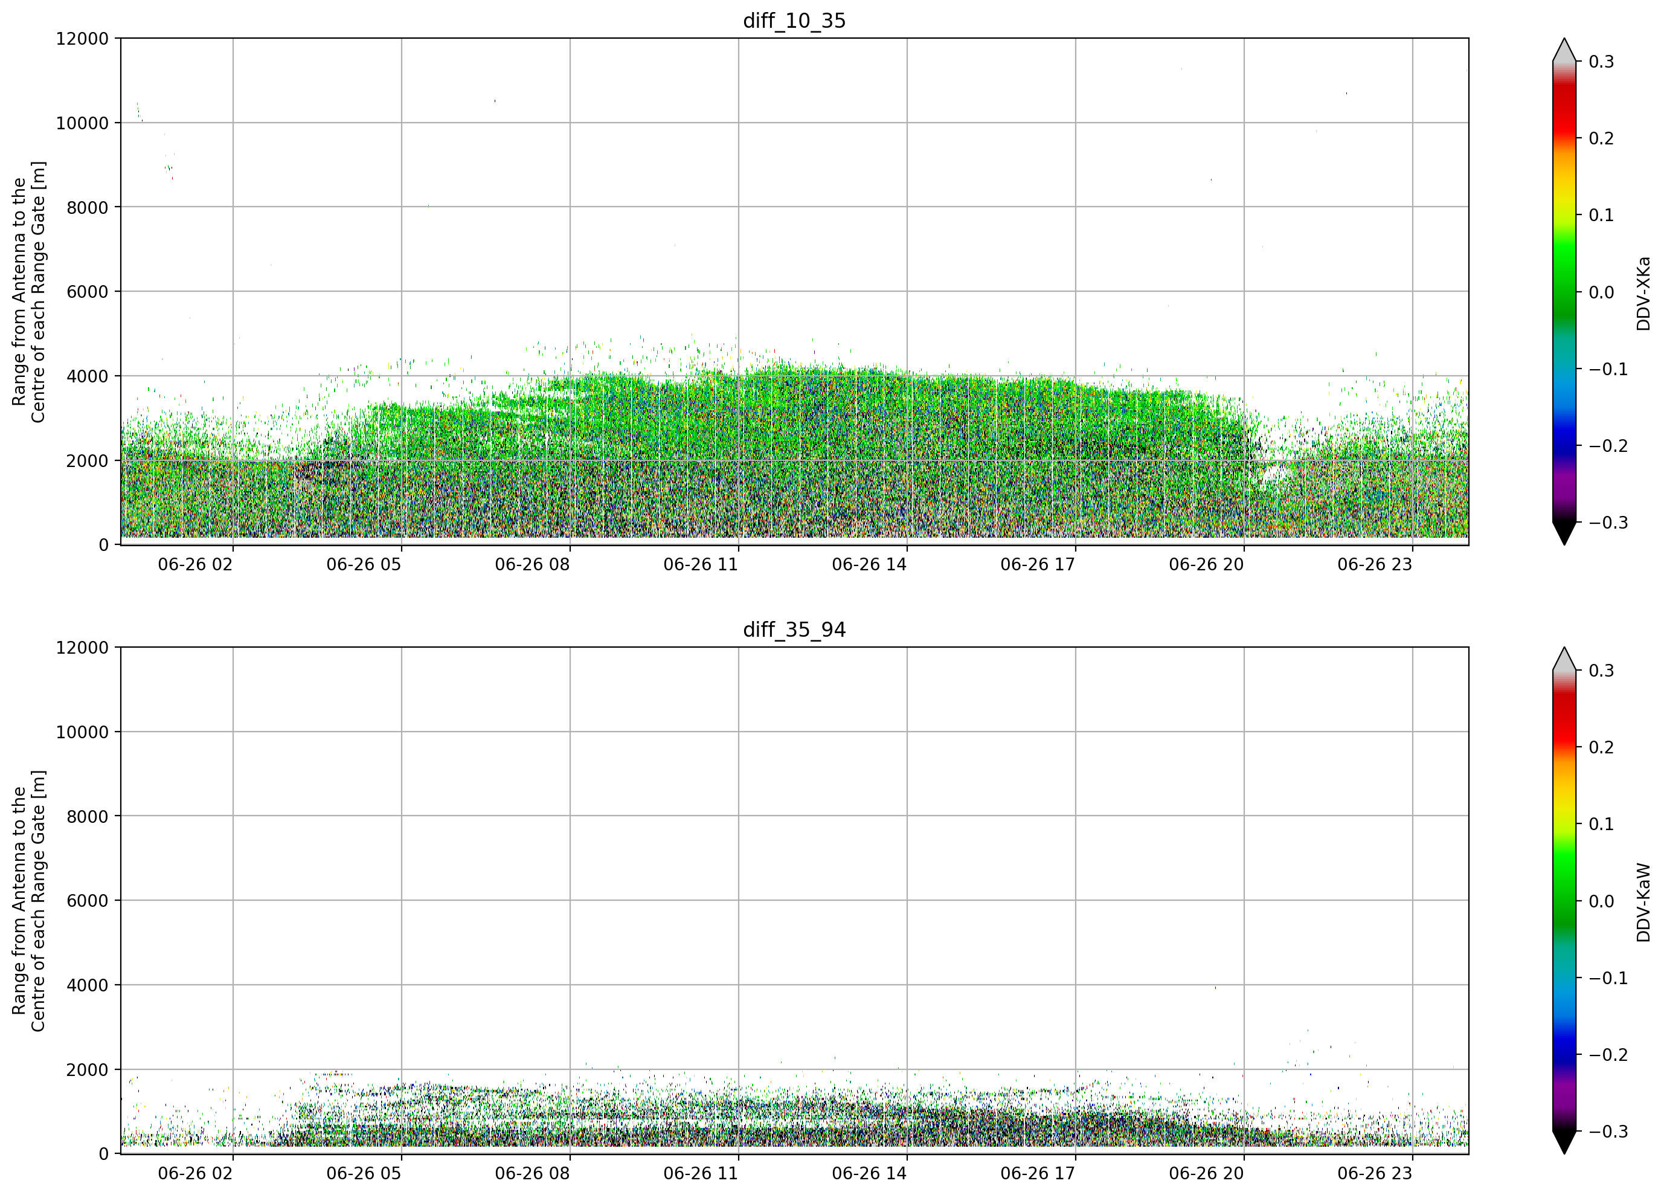The image size is (1664, 1195).
Task: Click the 0.1 tick on DDV-KaW colorbar
Action: point(1601,824)
